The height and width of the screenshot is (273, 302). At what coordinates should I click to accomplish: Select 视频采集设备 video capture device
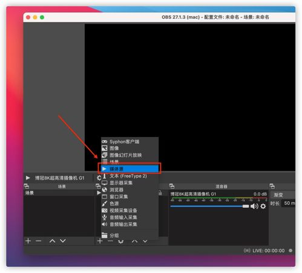[130, 210]
